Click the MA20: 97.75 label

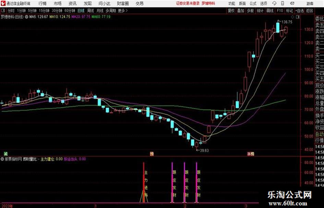[x=81, y=17]
